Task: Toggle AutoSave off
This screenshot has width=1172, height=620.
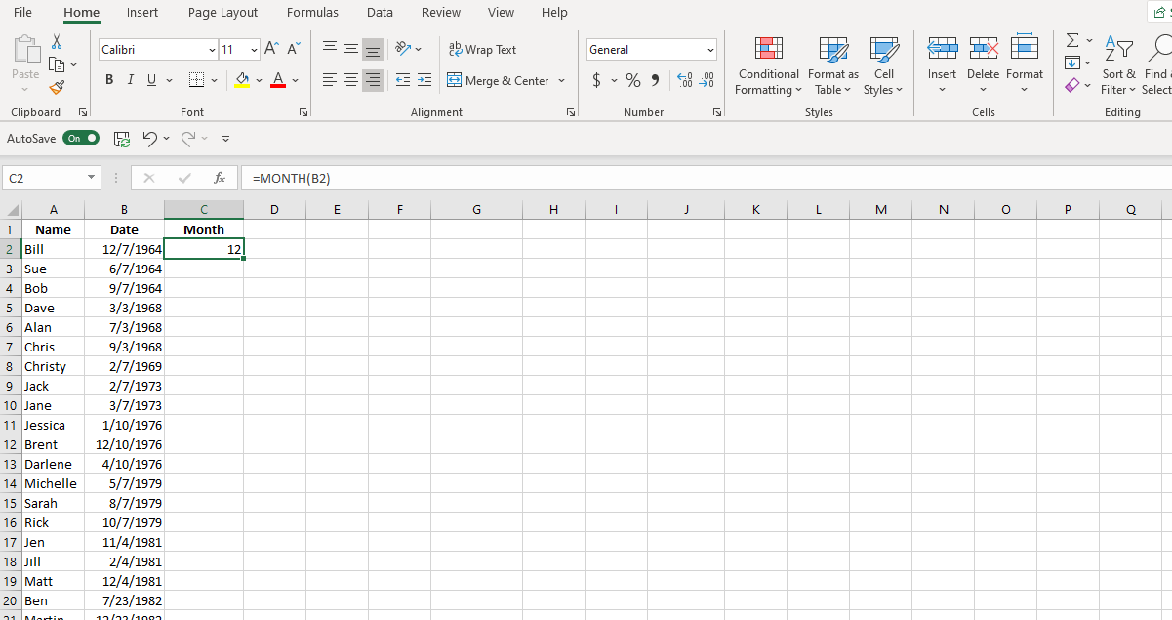Action: (81, 138)
